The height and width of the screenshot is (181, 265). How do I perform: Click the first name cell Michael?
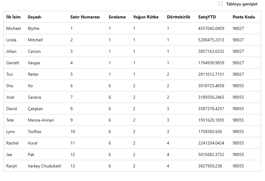coord(14,28)
